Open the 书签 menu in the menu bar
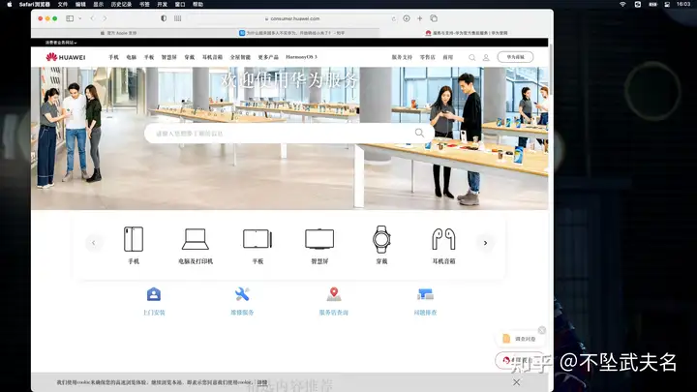The height and width of the screenshot is (392, 697). (144, 5)
